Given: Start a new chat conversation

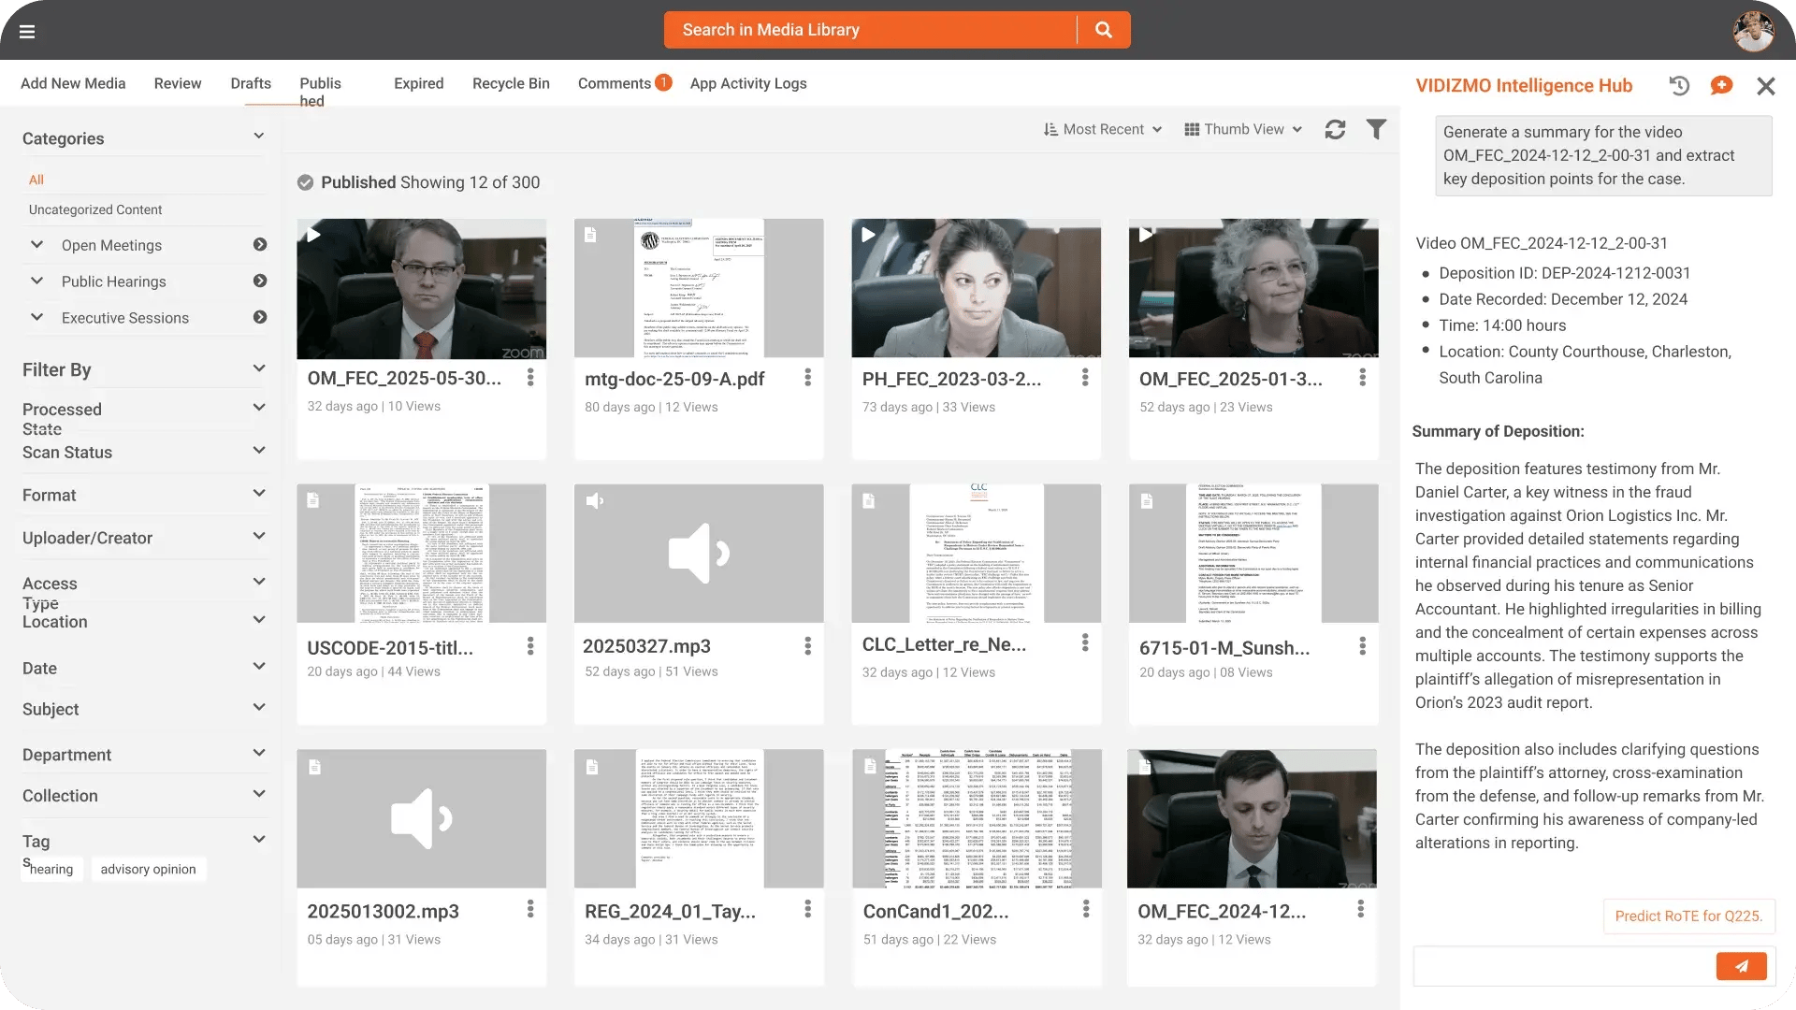Looking at the screenshot, I should pyautogui.click(x=1721, y=86).
